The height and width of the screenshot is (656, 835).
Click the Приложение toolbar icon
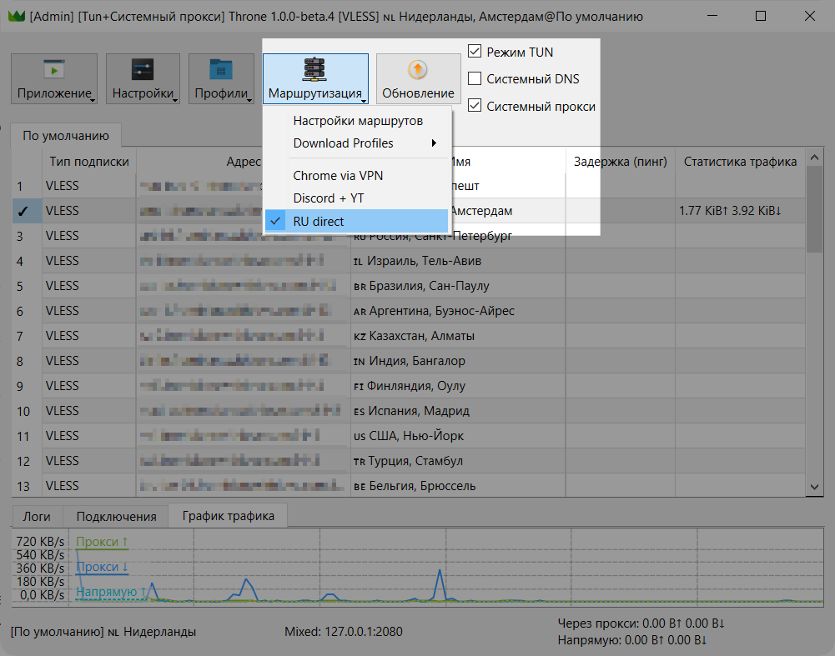[53, 70]
